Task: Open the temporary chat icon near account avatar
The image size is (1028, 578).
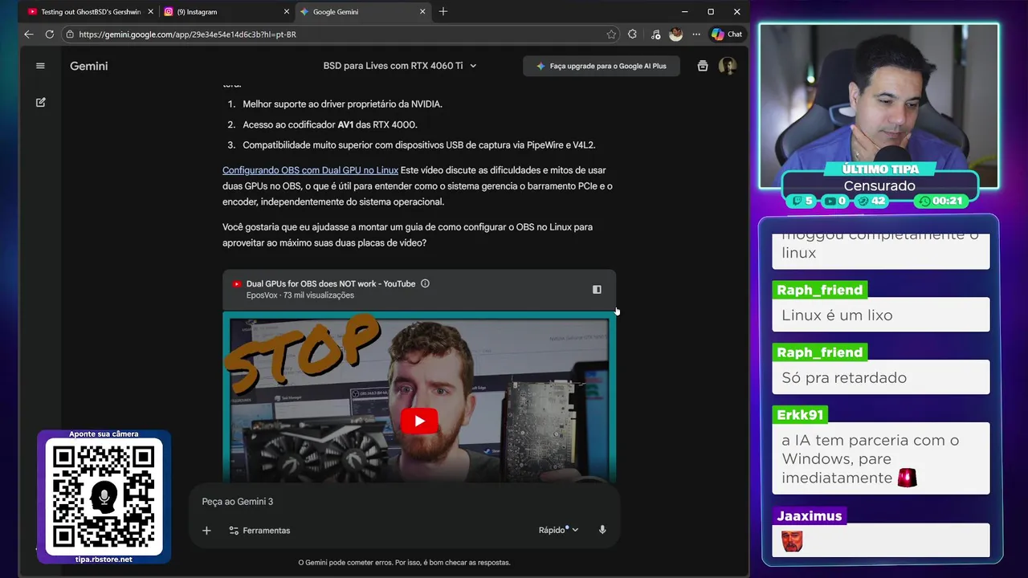Action: pyautogui.click(x=703, y=66)
